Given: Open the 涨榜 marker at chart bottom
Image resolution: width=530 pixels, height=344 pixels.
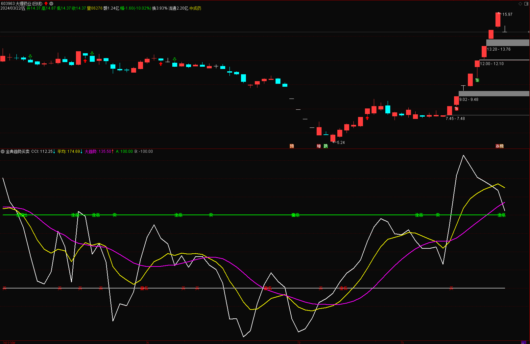Looking at the screenshot, I should point(499,146).
